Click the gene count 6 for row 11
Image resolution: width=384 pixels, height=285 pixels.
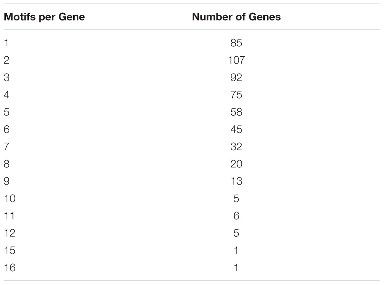click(x=236, y=216)
